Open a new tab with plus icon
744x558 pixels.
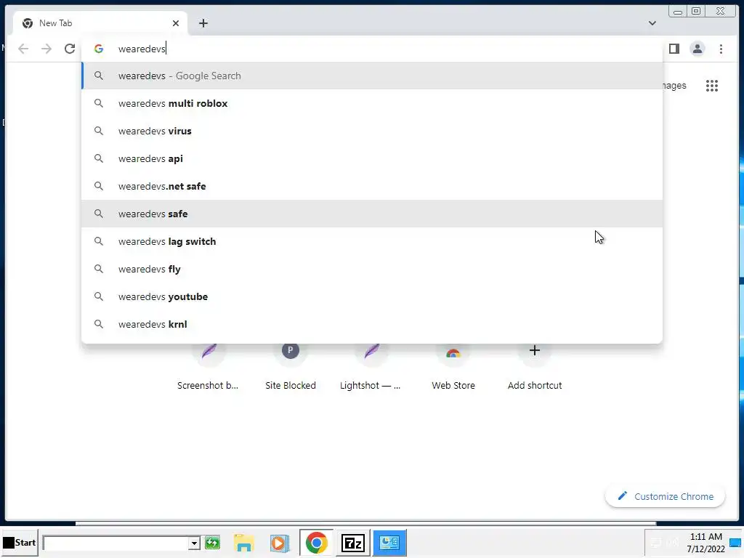(203, 23)
